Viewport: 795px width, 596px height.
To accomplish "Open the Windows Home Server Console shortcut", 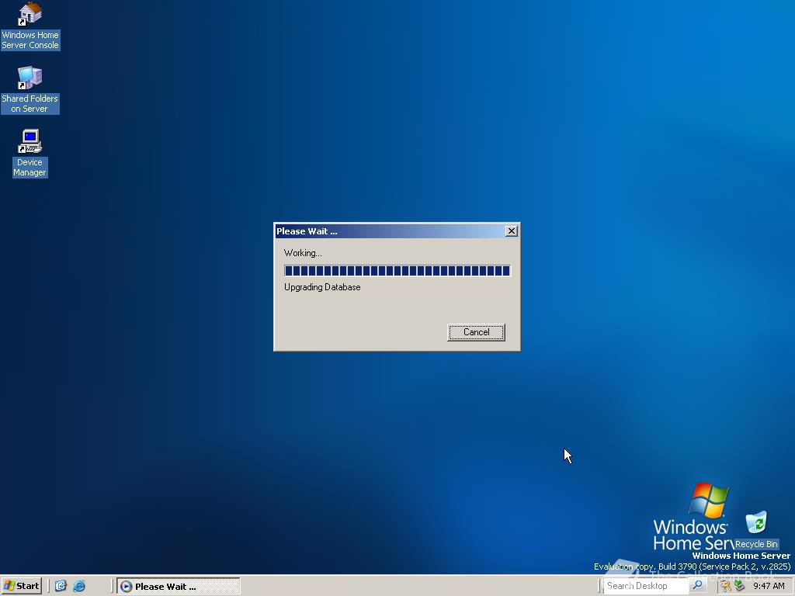I will point(30,26).
